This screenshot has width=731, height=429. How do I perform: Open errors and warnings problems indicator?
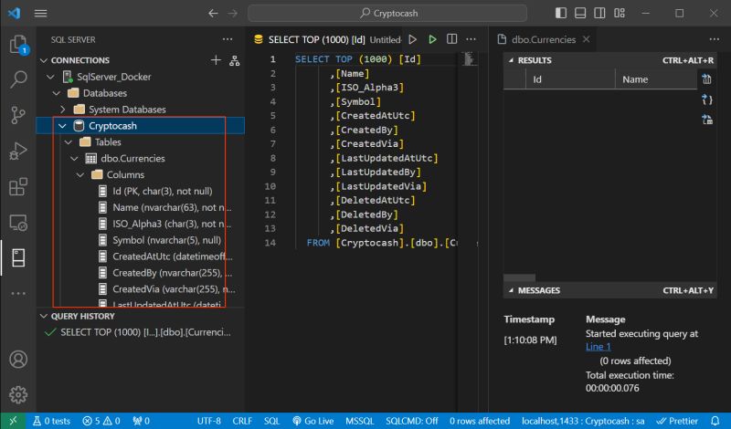pos(101,421)
